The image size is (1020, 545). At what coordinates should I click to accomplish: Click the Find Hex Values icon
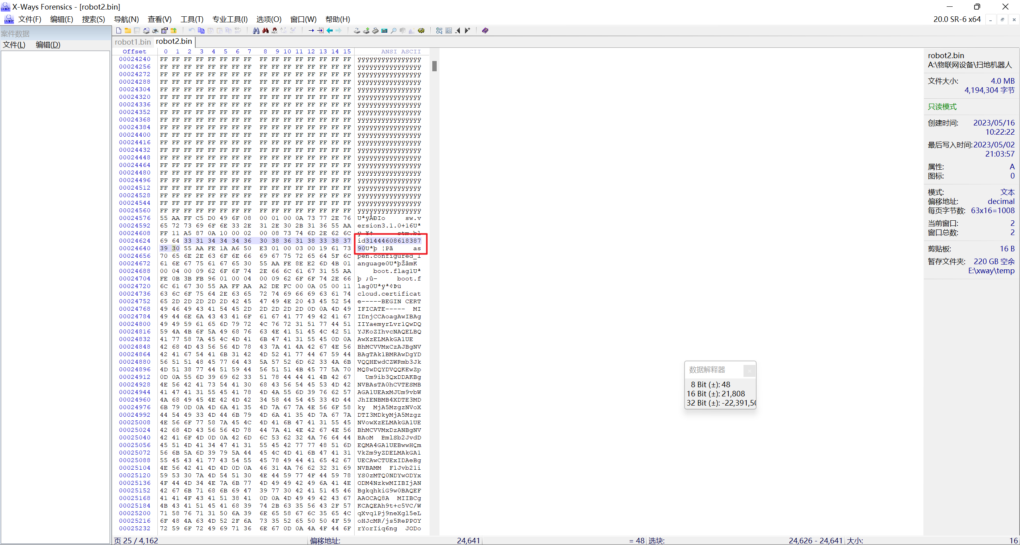[275, 31]
